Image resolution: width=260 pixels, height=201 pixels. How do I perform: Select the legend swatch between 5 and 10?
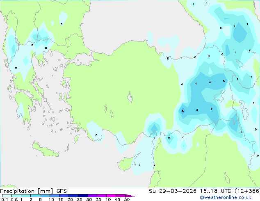pos(45,196)
